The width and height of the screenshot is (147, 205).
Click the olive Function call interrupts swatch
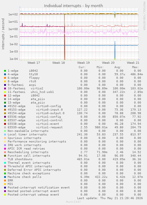point(5,156)
